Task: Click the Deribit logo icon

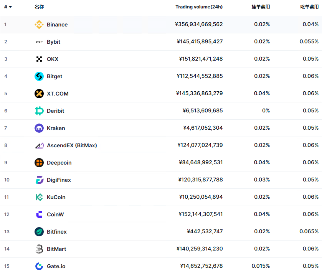Action: 39,111
